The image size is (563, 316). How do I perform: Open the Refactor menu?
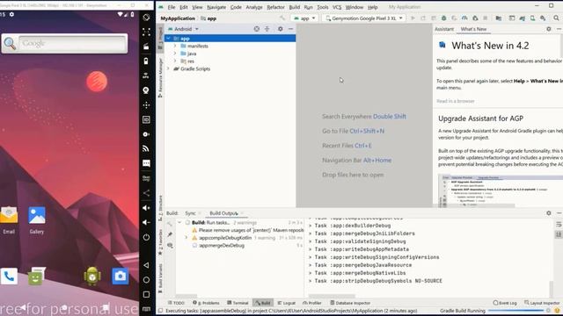tap(275, 7)
